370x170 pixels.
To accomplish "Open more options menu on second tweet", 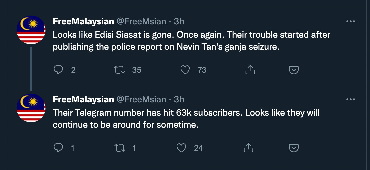I will (x=350, y=99).
